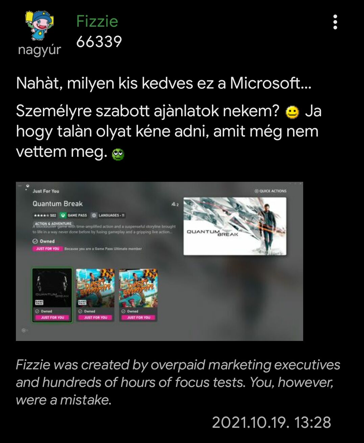Click Quick Actions in the Xbox screenshot

[x=270, y=191]
